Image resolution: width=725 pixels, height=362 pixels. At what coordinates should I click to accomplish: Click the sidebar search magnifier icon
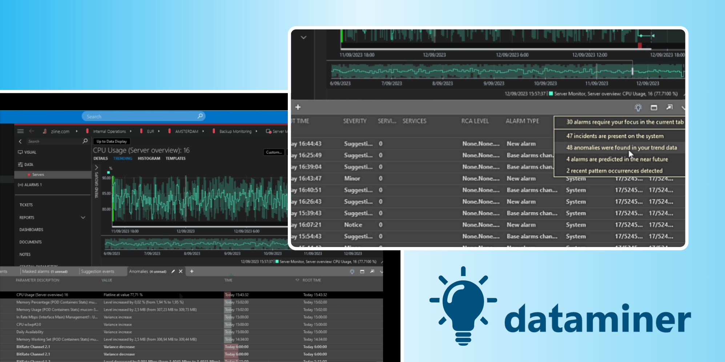click(85, 141)
